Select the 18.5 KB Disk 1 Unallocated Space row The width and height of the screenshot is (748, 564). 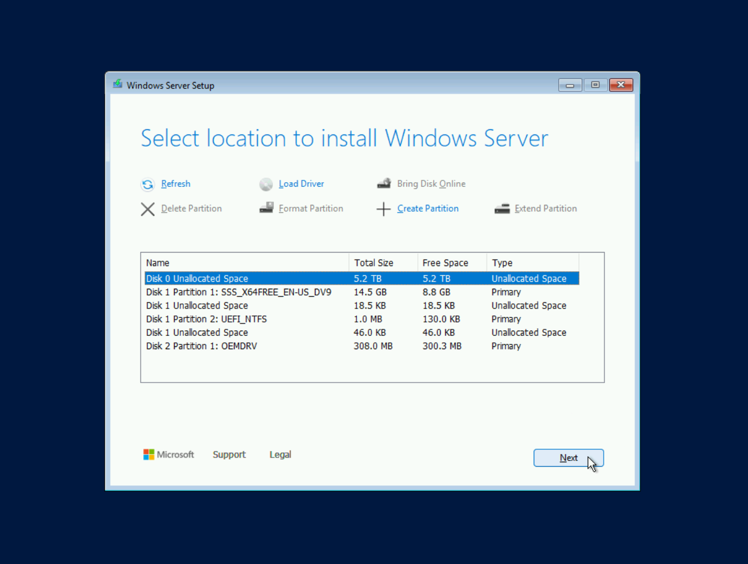coord(361,306)
